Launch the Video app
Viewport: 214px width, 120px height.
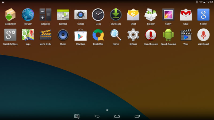coord(186,35)
